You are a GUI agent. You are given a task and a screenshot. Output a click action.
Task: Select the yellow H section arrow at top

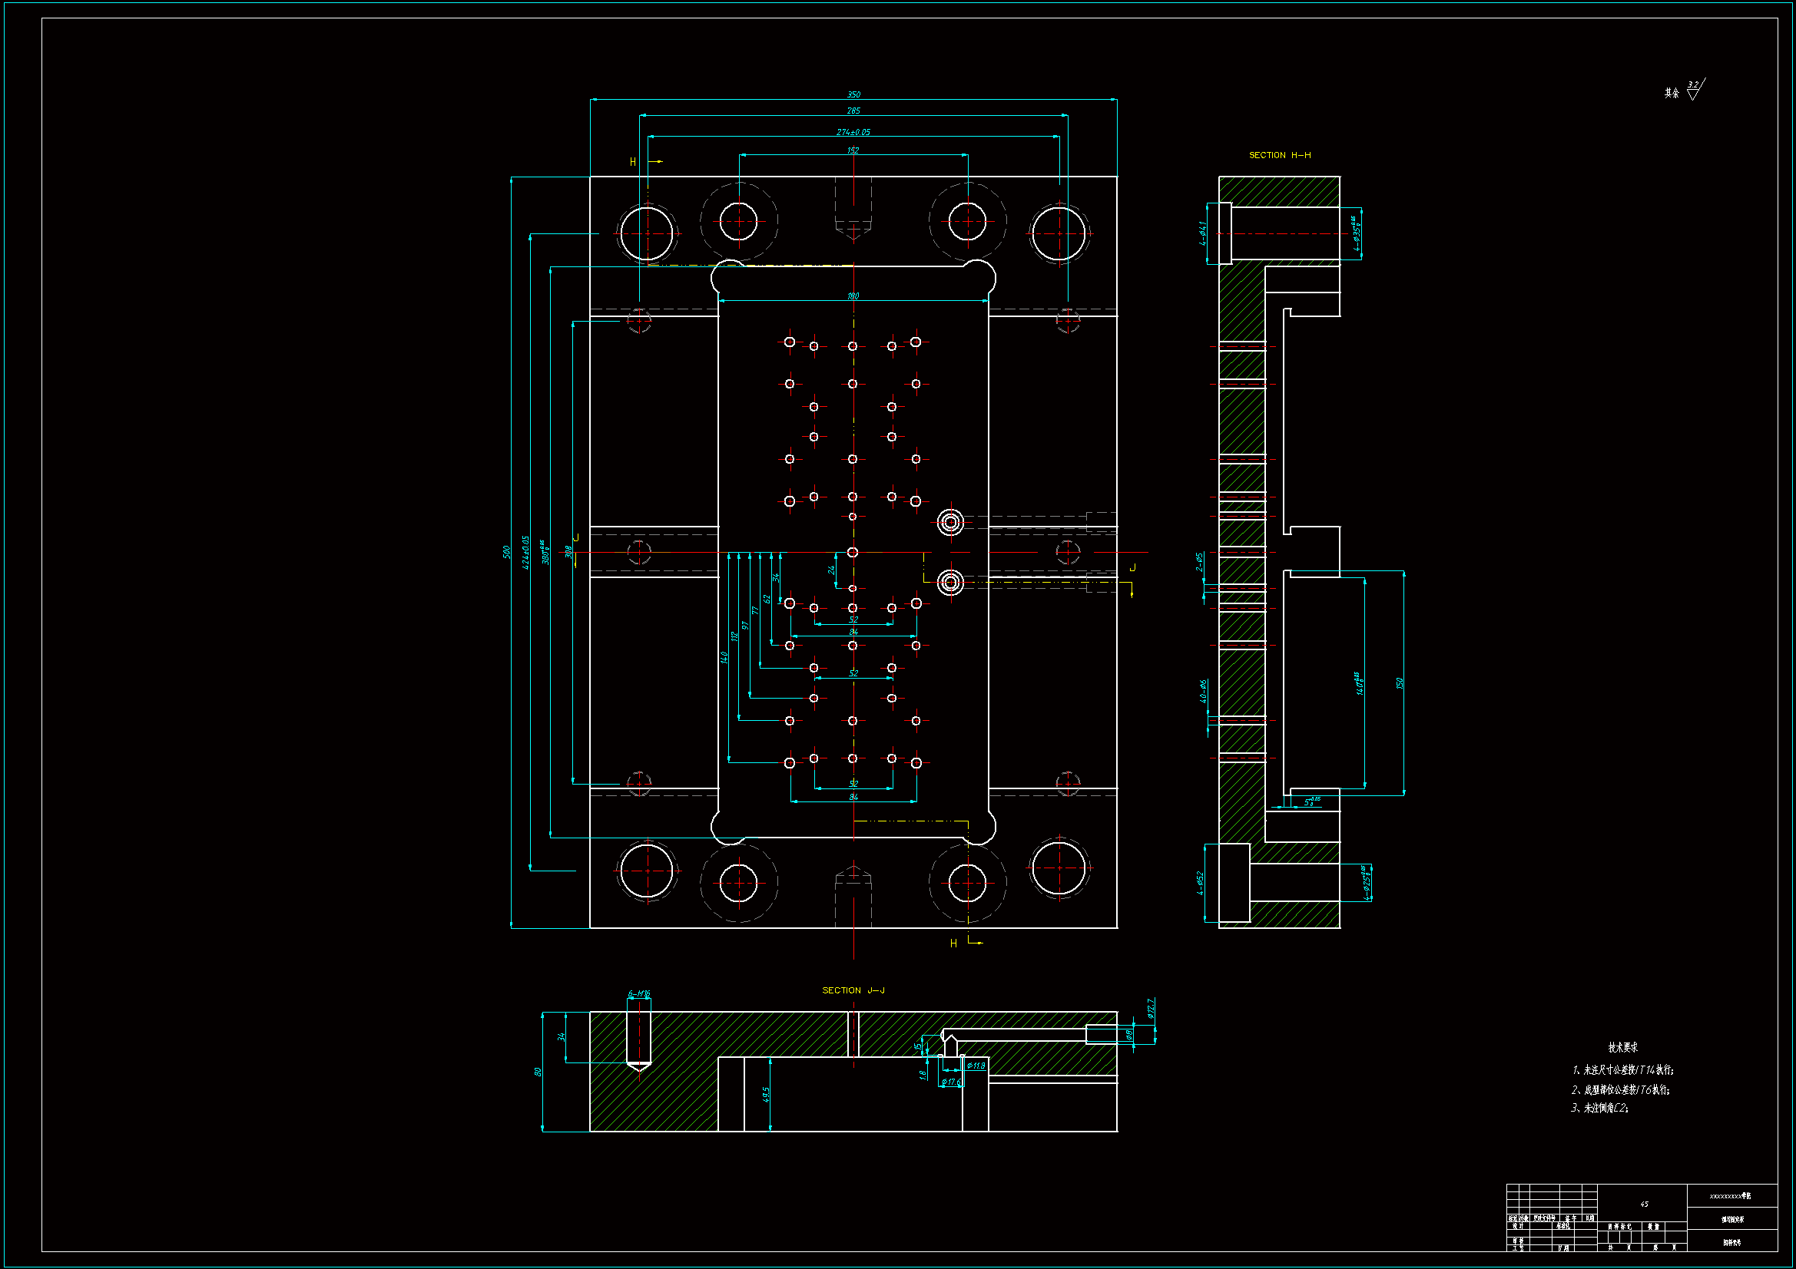pyautogui.click(x=654, y=162)
